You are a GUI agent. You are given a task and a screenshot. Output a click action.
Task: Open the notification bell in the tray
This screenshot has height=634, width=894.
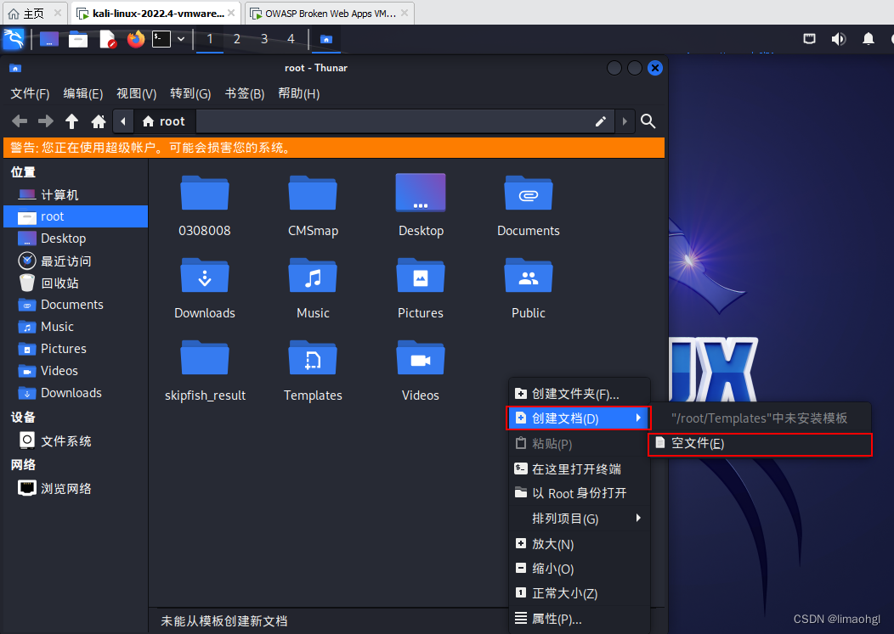coord(867,39)
